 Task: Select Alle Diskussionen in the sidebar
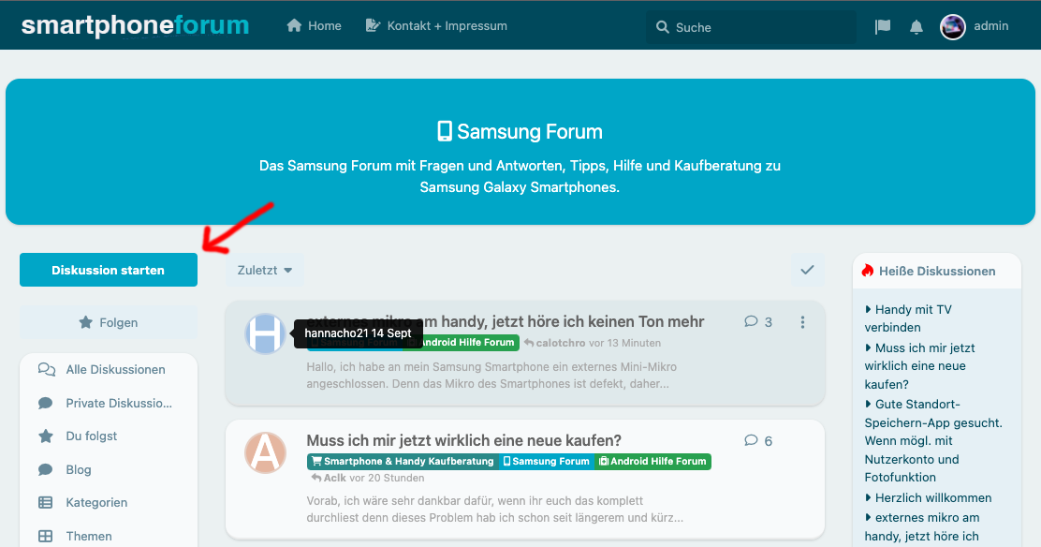coord(115,370)
